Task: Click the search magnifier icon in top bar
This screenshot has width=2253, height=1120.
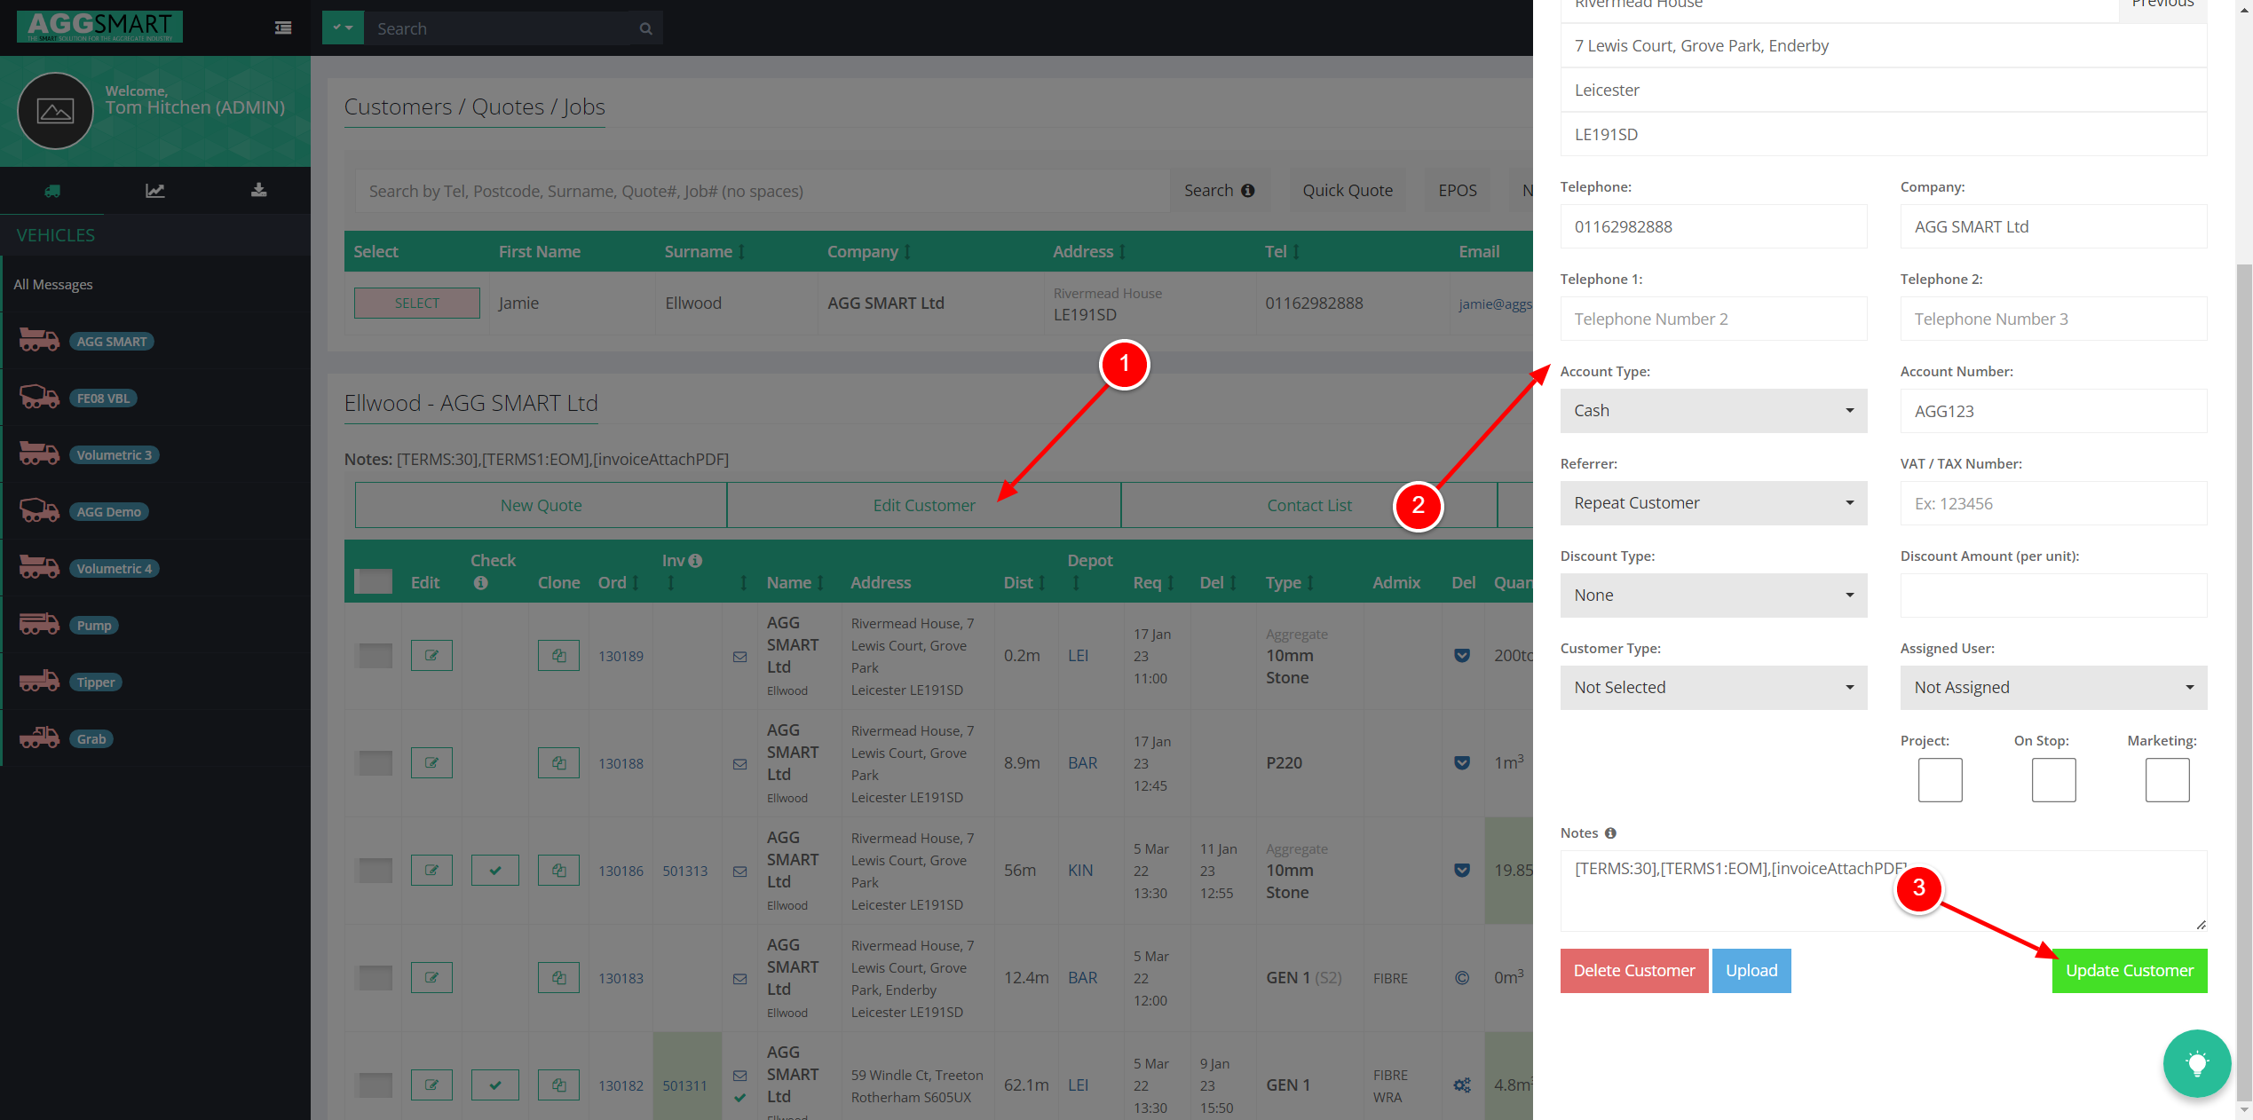Action: coord(645,28)
